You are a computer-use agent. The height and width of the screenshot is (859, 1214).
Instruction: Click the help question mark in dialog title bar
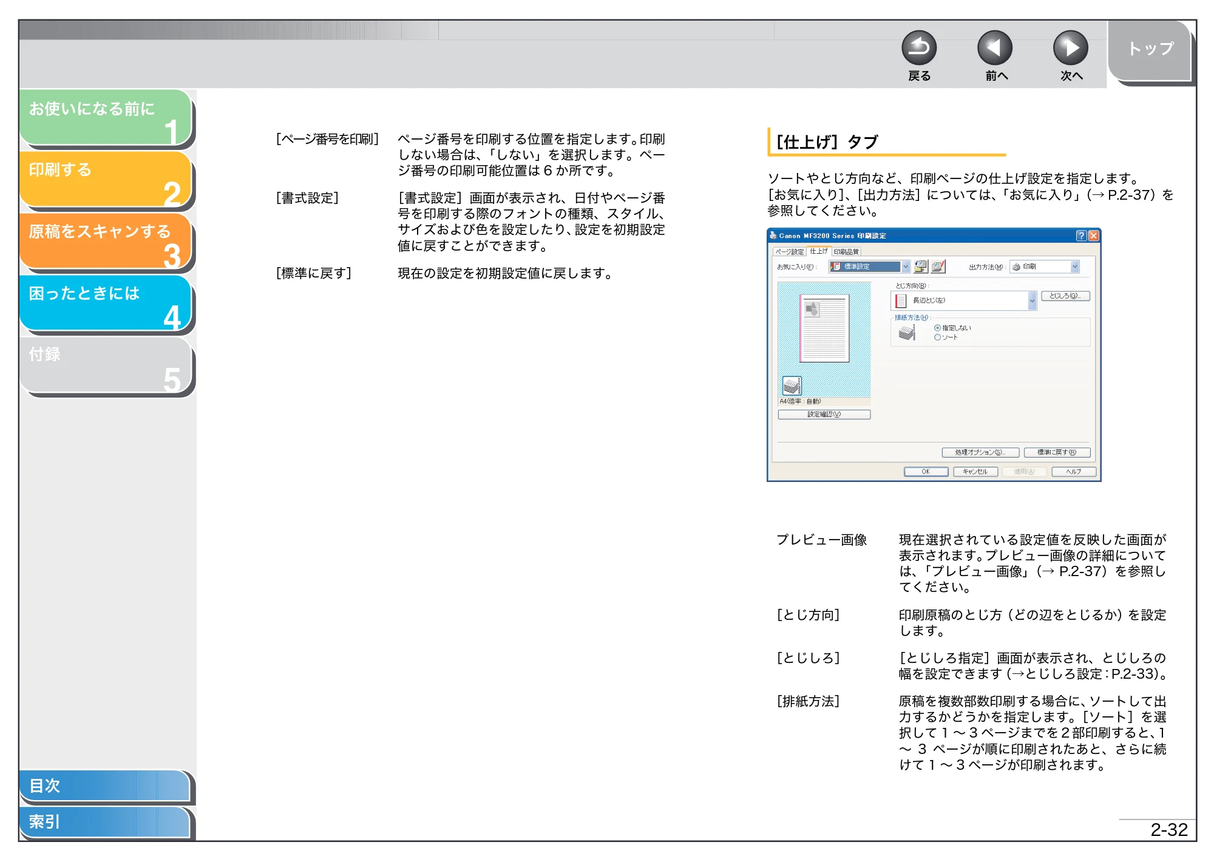point(1081,236)
